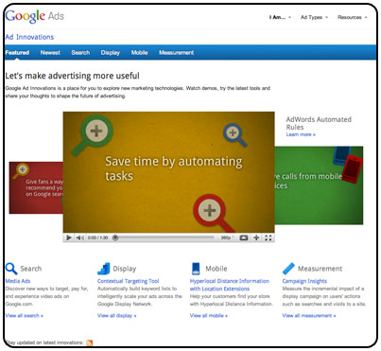Click View all search link
This screenshot has width=381, height=351.
click(x=25, y=315)
